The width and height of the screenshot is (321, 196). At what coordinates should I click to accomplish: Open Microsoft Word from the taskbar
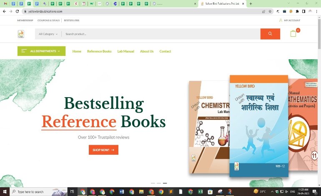(122, 192)
